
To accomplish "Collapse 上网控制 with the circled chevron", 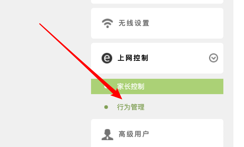I will pos(213,58).
